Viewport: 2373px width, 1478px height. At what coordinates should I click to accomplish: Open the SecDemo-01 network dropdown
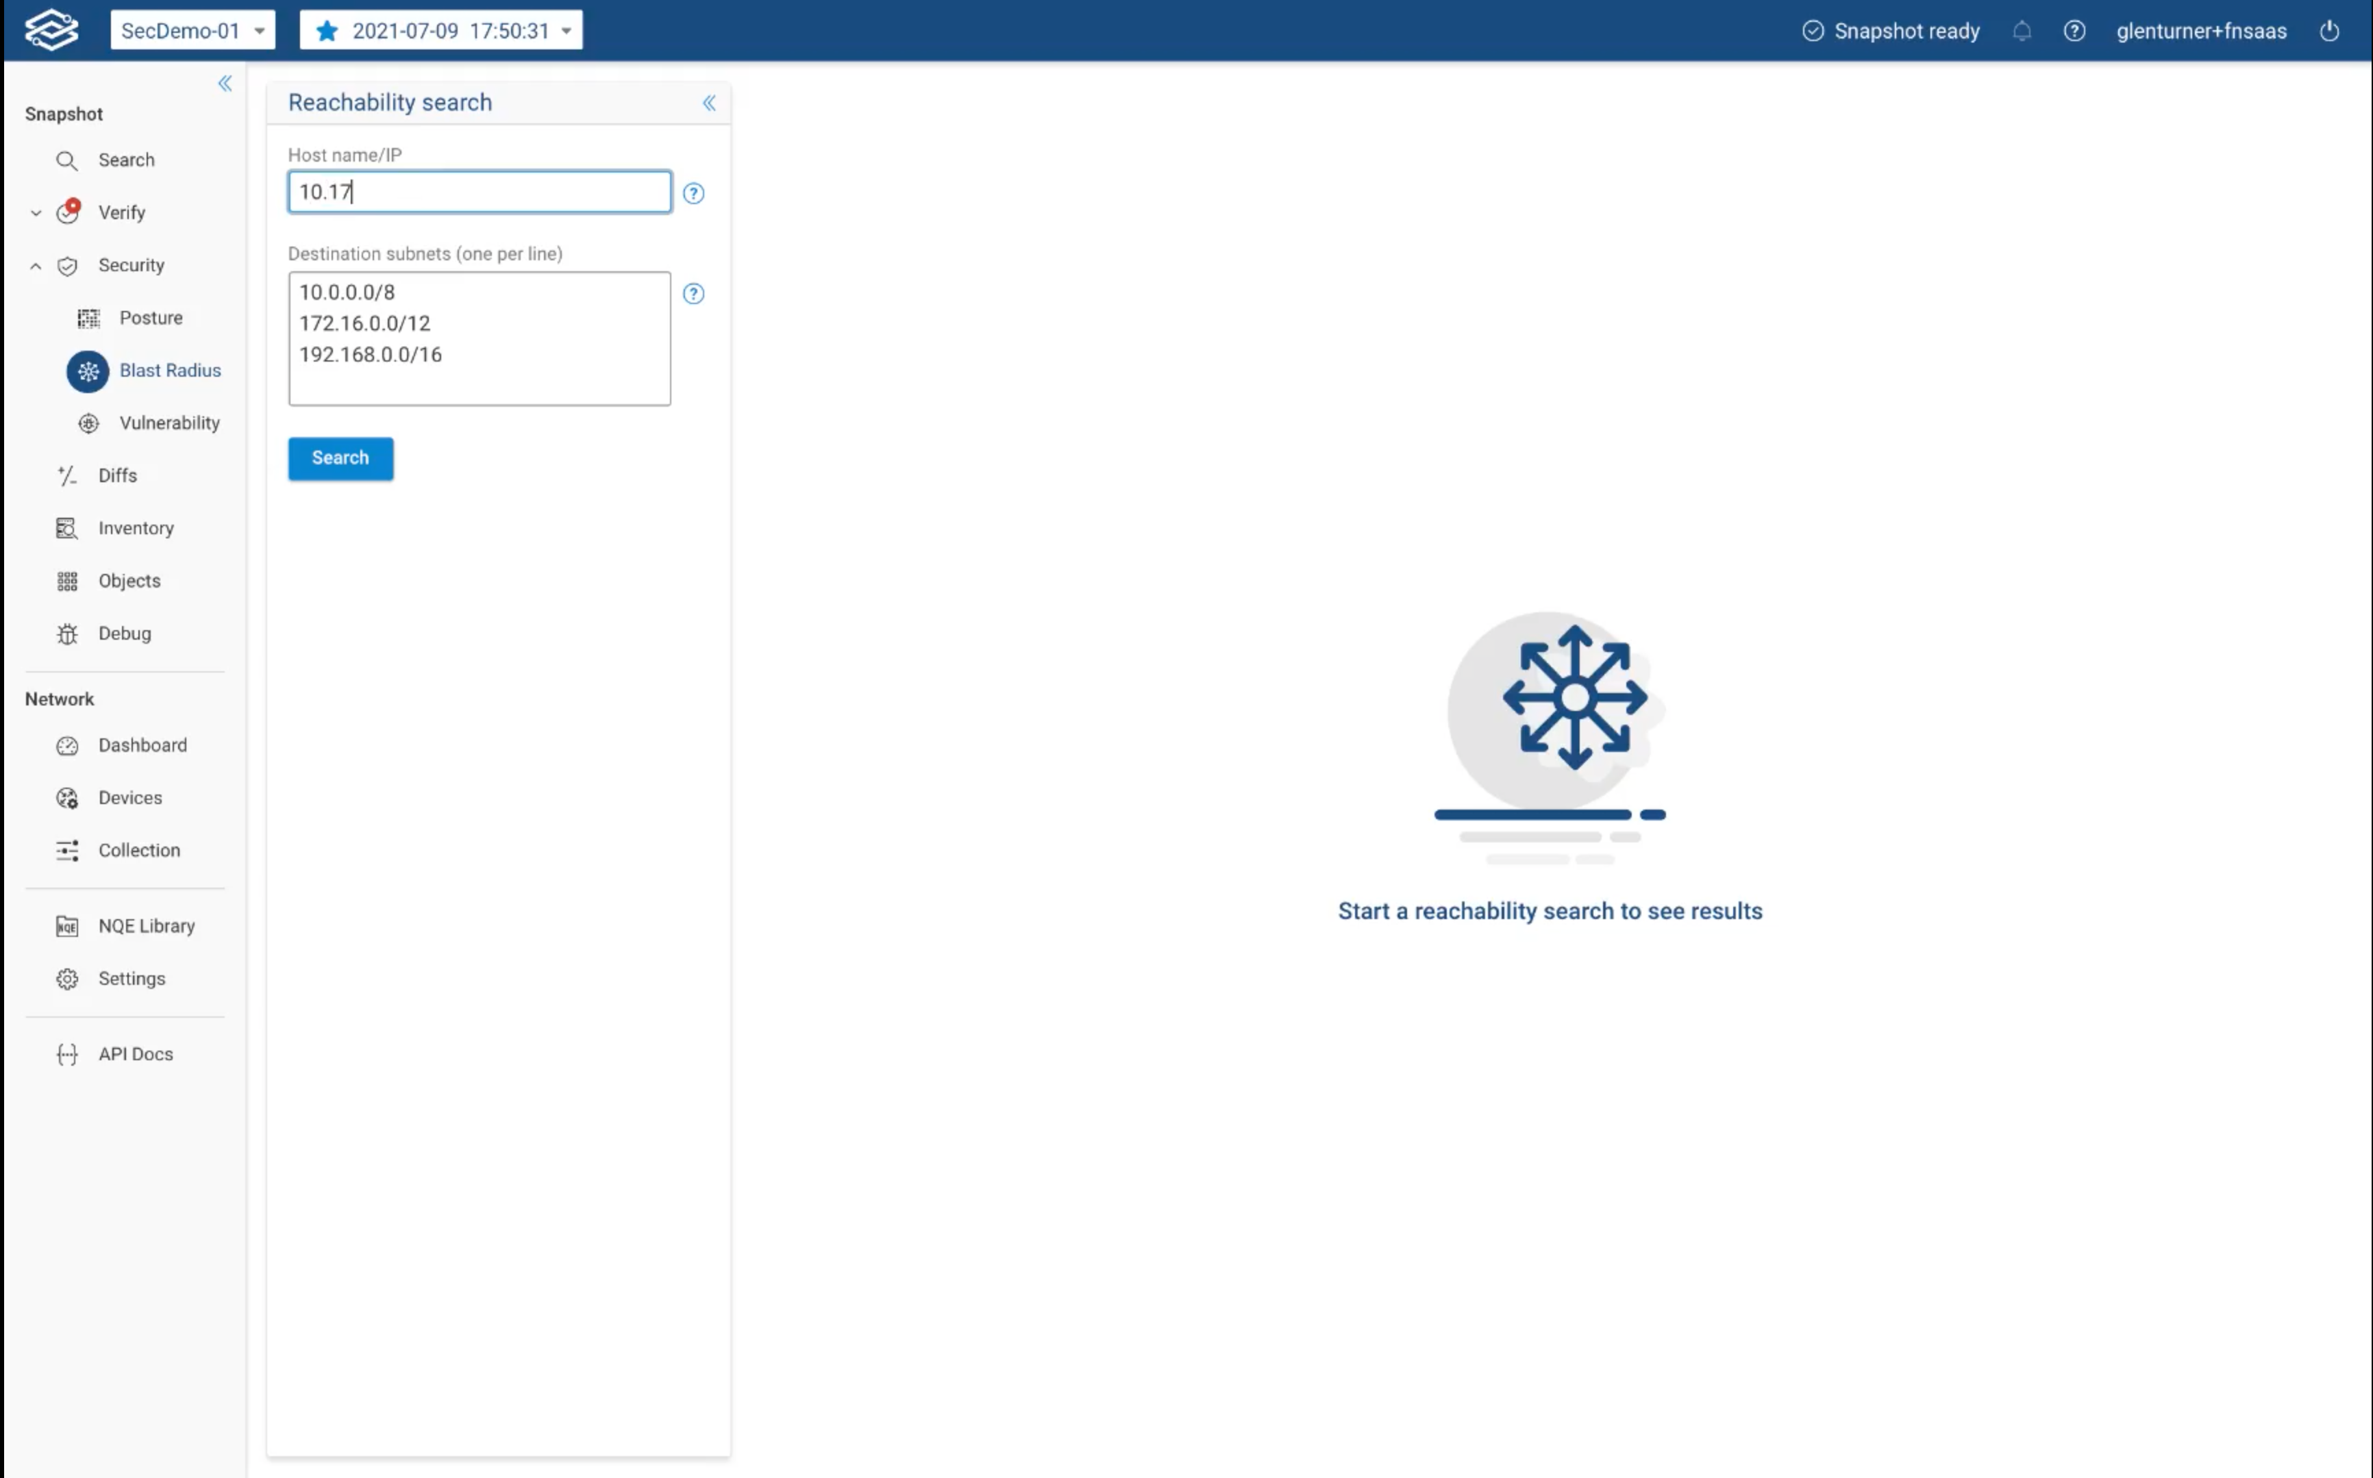tap(192, 30)
